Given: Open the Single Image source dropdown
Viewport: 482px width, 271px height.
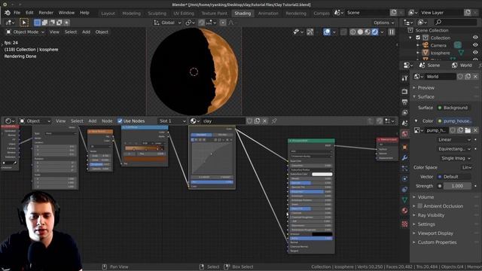Looking at the screenshot, I should (x=453, y=158).
